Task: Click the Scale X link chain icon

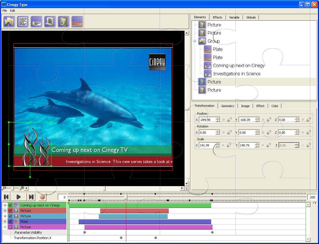Action: pyautogui.click(x=229, y=145)
